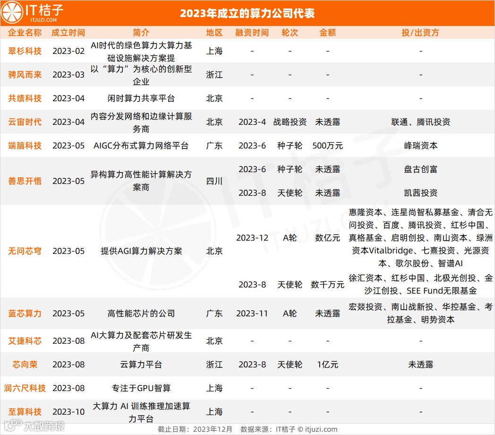Click the 高性能芯片的公司 description
Image resolution: width=495 pixels, height=435 pixels.
pos(141,313)
